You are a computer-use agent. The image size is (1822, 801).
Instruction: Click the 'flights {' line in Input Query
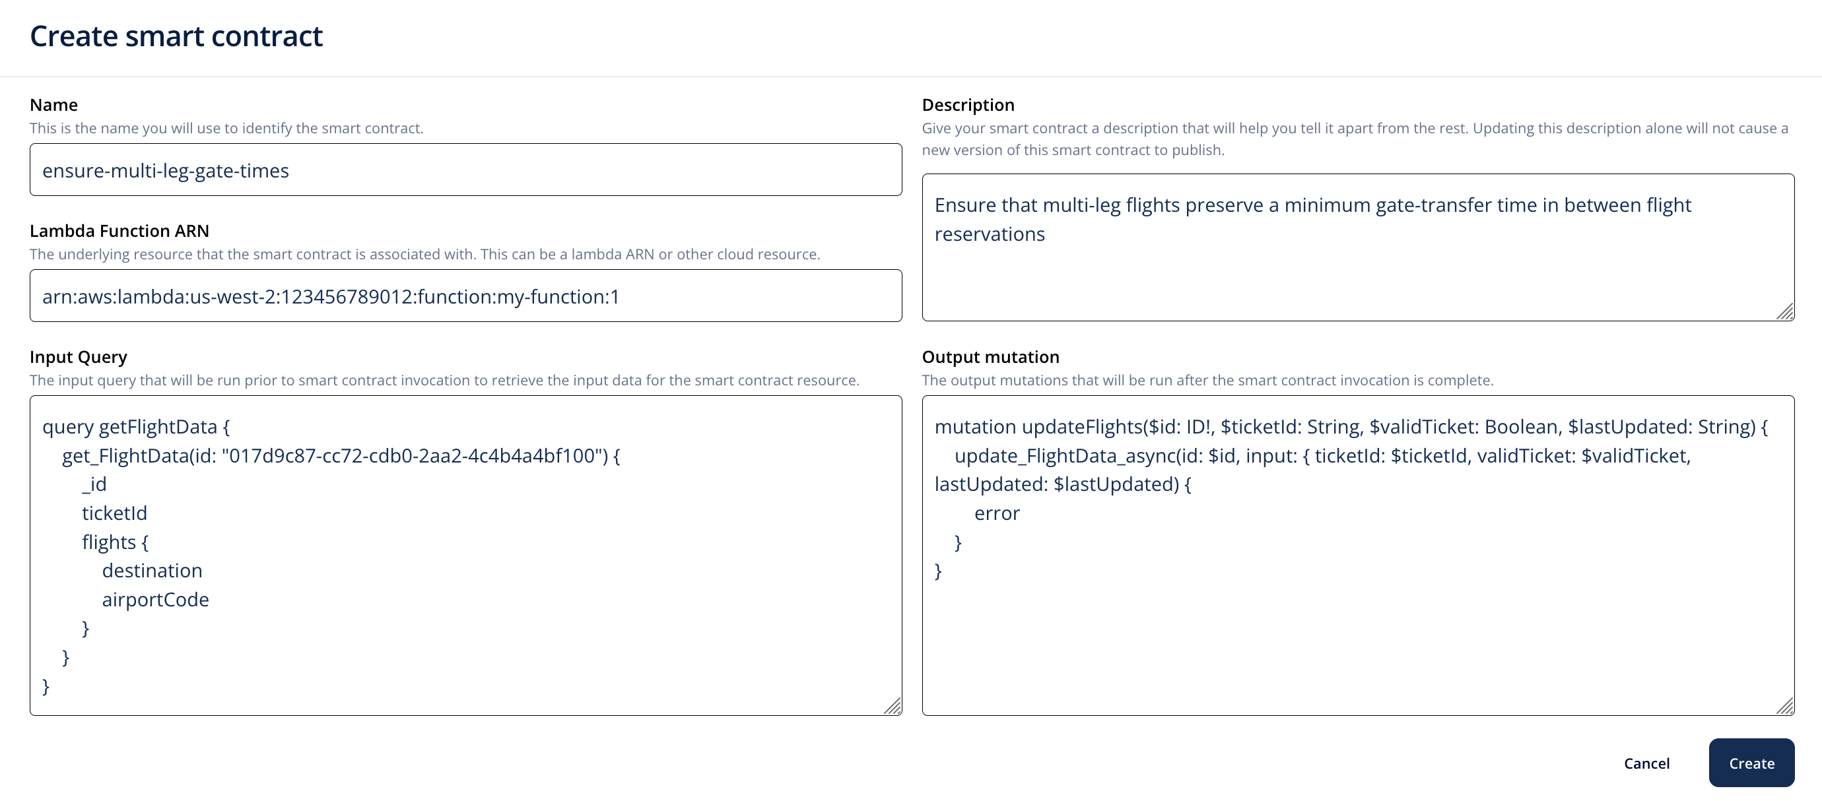click(116, 542)
